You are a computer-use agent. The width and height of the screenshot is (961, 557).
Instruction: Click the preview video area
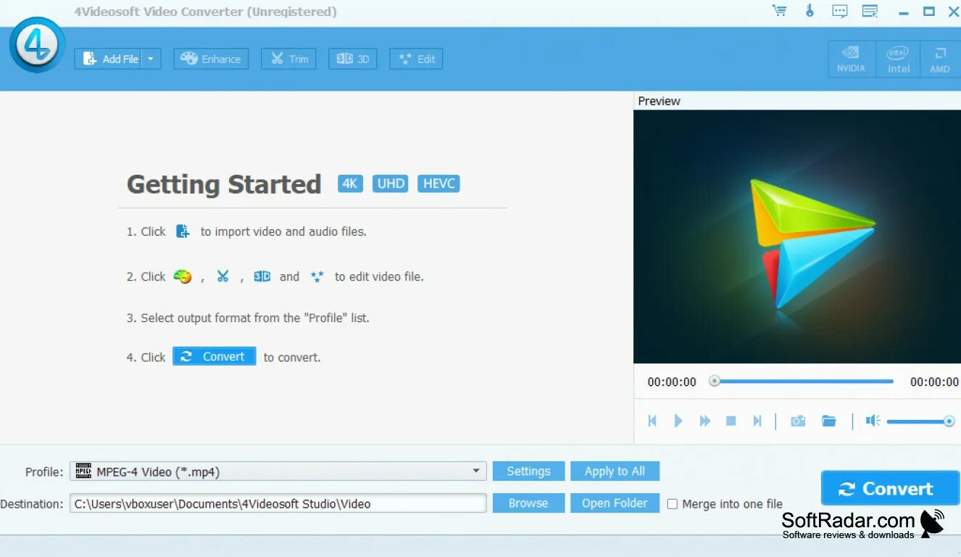797,236
